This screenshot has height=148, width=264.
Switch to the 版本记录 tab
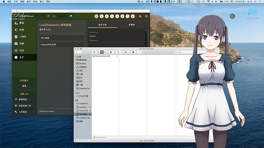[103, 25]
